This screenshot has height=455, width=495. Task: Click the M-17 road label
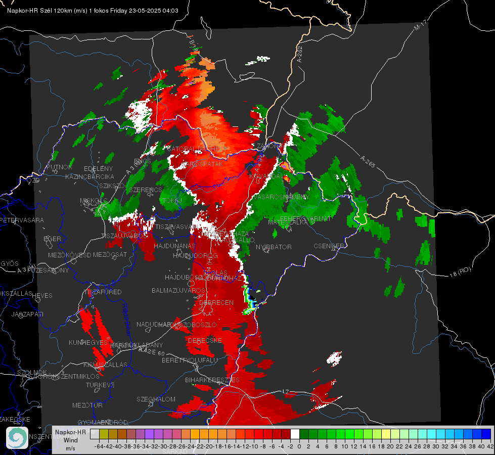[x=420, y=25]
